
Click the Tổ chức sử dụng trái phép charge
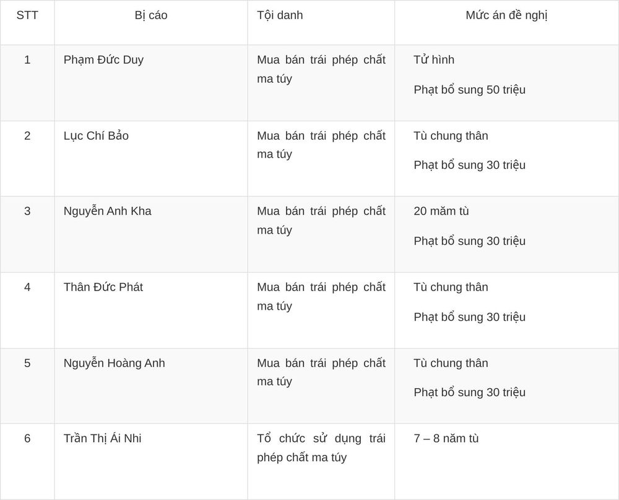[x=321, y=448]
